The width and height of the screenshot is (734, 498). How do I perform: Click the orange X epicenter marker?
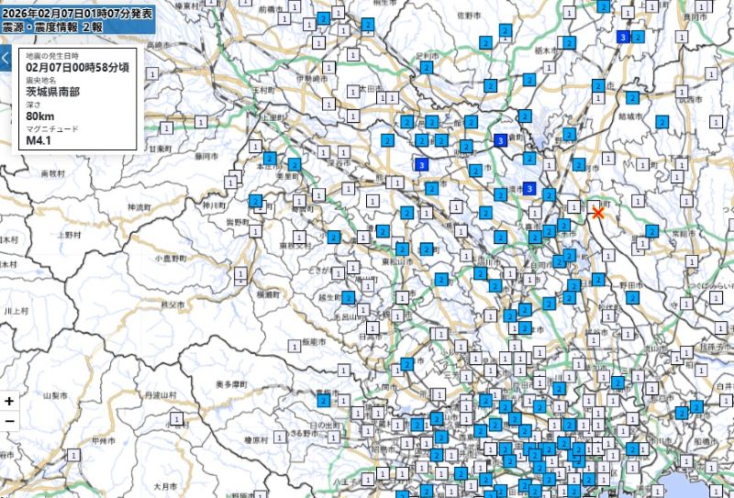tap(598, 213)
